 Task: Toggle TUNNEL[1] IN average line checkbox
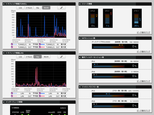coord(12,44)
